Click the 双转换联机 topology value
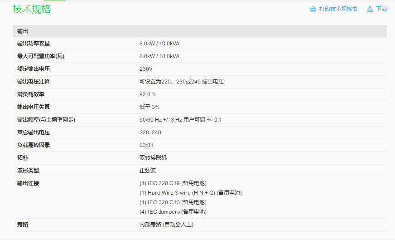395x240 pixels. tap(153, 158)
